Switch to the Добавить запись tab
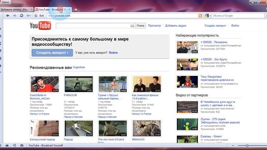267x150 pixels. tap(16, 10)
